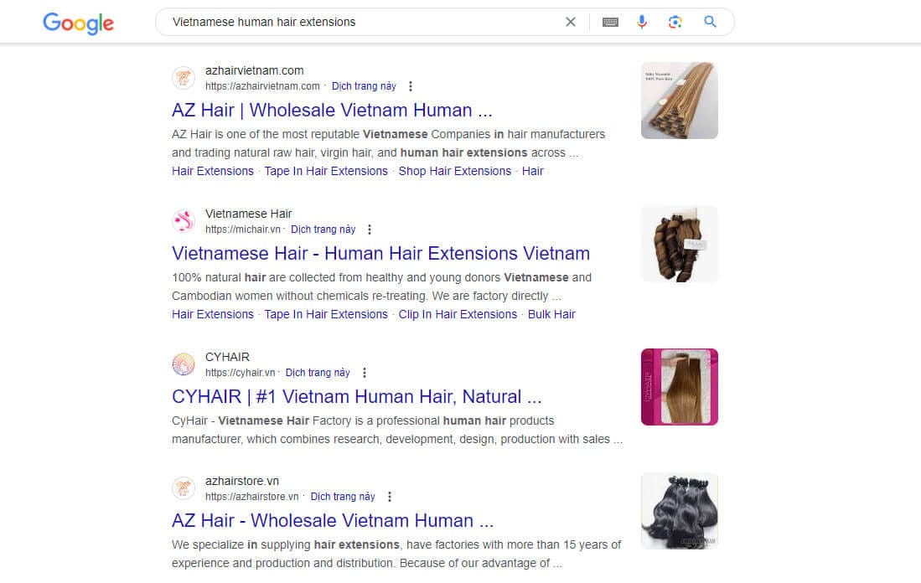Viewport: 921px width, 583px height.
Task: Click in the Google search text field
Action: (x=365, y=23)
